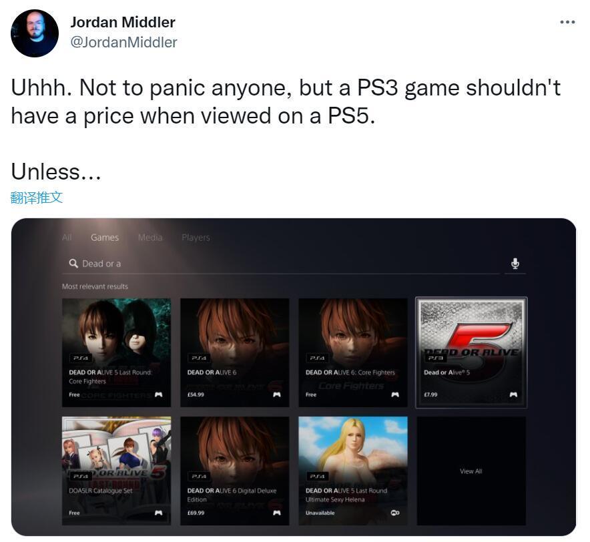Switch to the All tab
The height and width of the screenshot is (542, 590).
67,238
